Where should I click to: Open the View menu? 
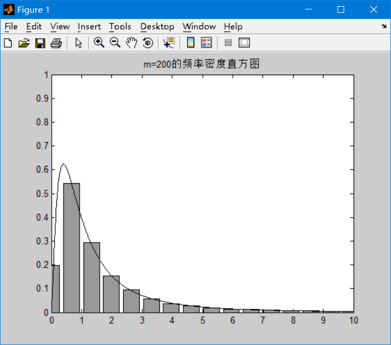[60, 26]
